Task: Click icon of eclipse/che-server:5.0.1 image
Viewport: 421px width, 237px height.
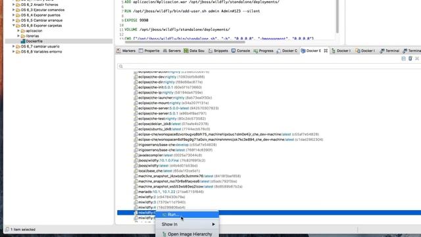Action: (136, 113)
